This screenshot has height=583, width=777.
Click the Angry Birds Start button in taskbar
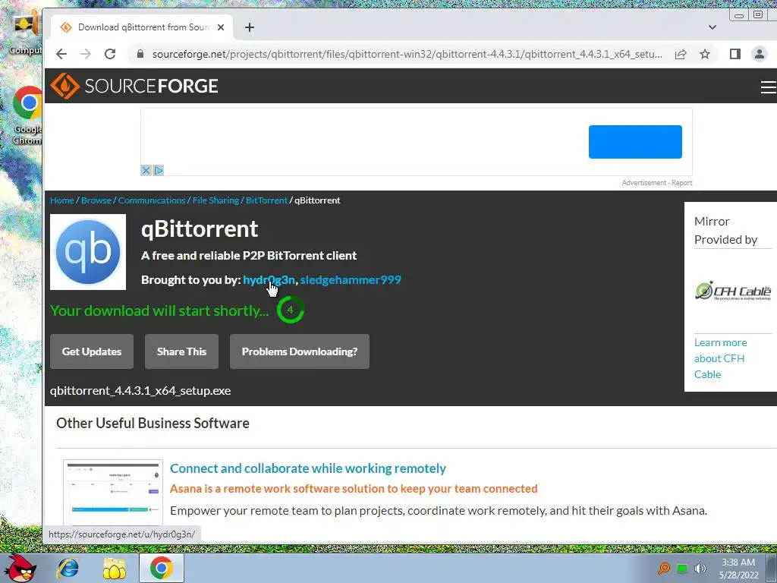click(20, 568)
